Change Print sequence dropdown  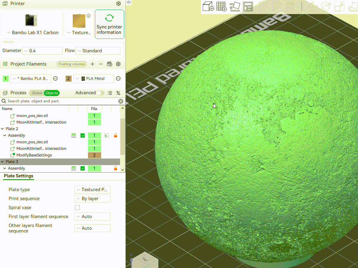point(92,199)
